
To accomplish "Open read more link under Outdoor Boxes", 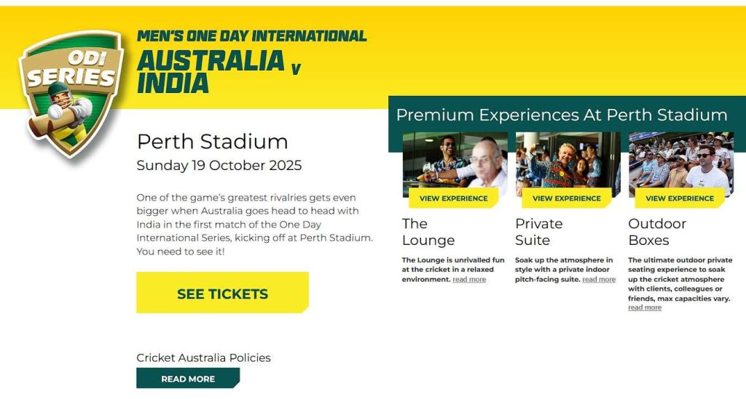I will pos(645,308).
